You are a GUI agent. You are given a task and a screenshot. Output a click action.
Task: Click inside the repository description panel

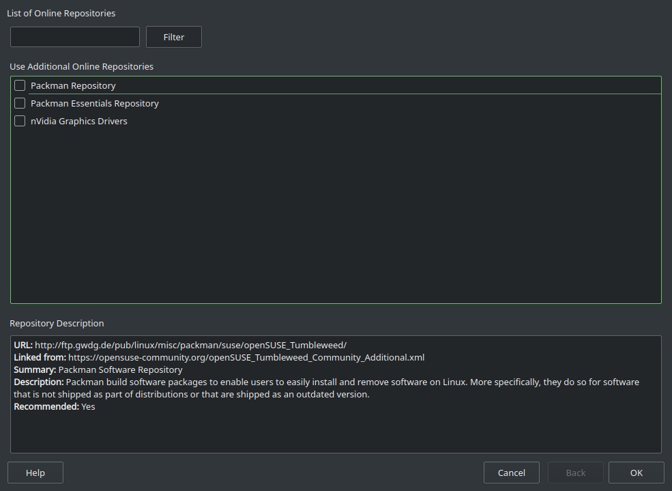coord(334,430)
